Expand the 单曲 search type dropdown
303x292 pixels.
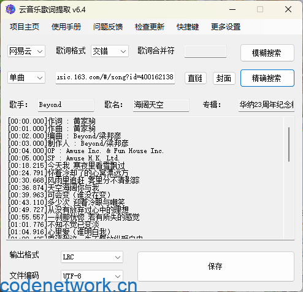(x=26, y=77)
